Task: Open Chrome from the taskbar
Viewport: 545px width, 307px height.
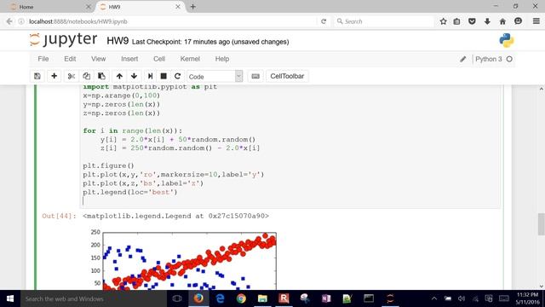Action: click(241, 298)
